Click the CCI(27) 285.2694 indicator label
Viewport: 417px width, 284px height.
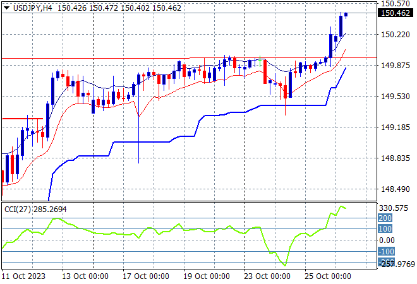[x=35, y=210]
